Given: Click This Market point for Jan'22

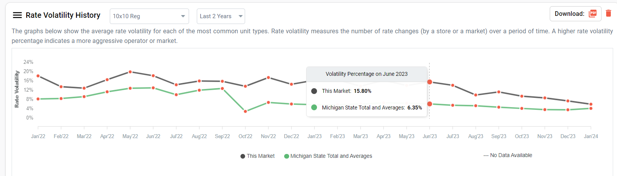Looking at the screenshot, I should [38, 76].
